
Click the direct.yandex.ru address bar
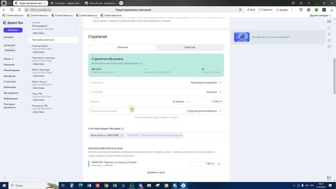pos(40,10)
